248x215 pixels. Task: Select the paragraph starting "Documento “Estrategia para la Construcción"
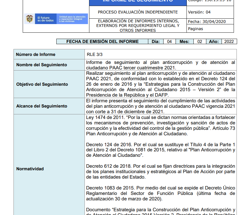click(161, 211)
